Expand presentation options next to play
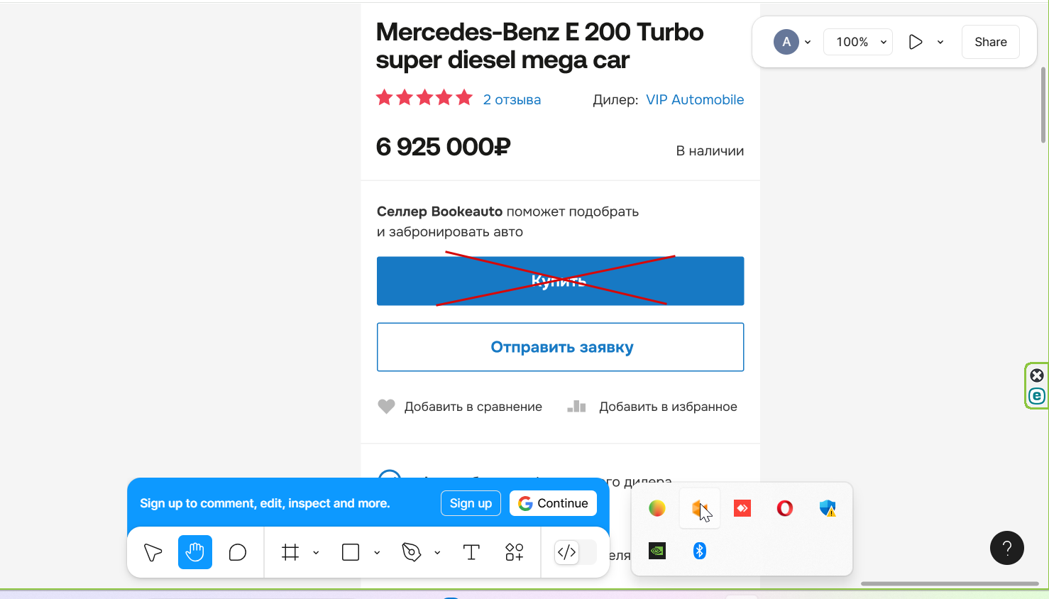This screenshot has height=599, width=1049. [x=940, y=42]
